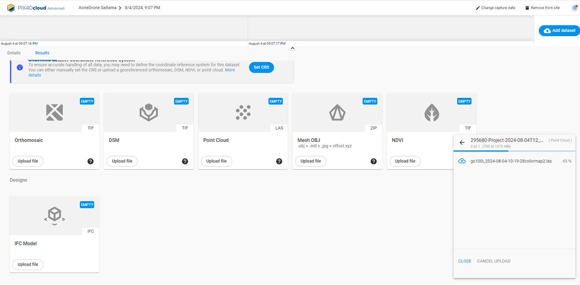Click the IFC Model design icon
Viewport: 580px width, 285px height.
point(54,216)
